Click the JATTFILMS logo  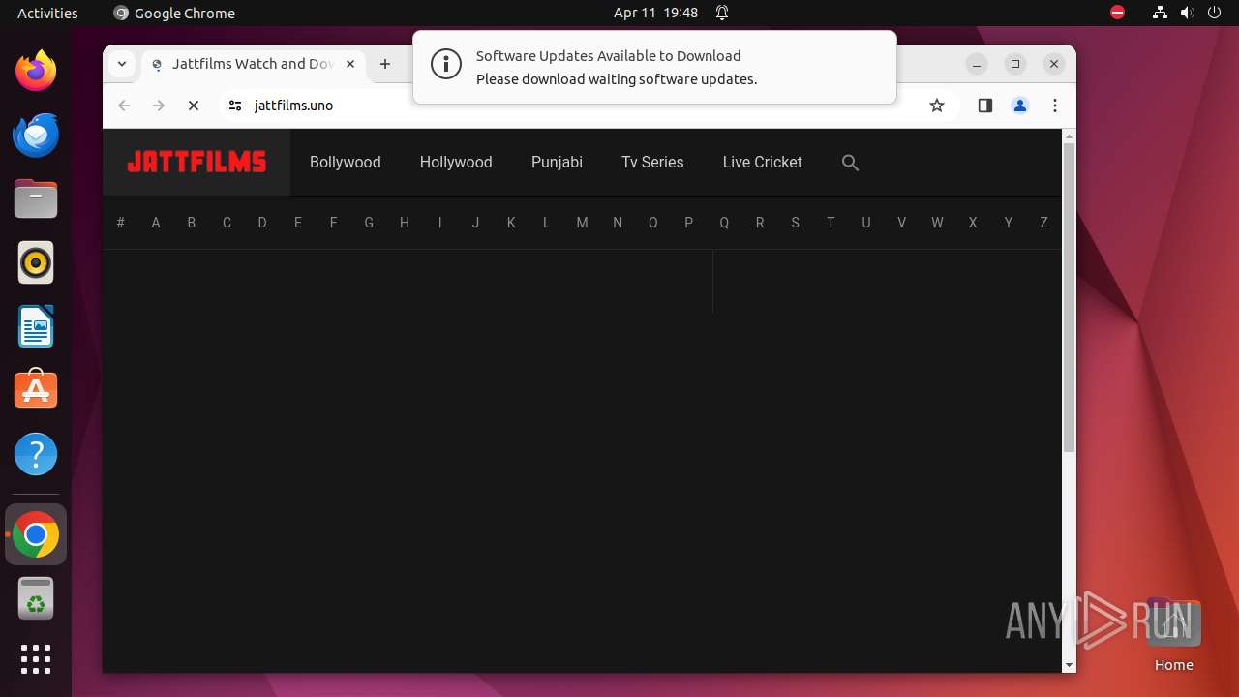(x=196, y=162)
